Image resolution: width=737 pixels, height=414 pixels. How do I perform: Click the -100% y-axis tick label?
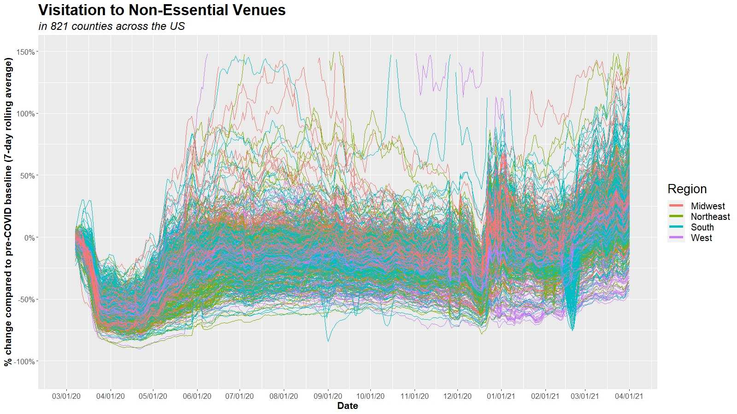coord(24,362)
